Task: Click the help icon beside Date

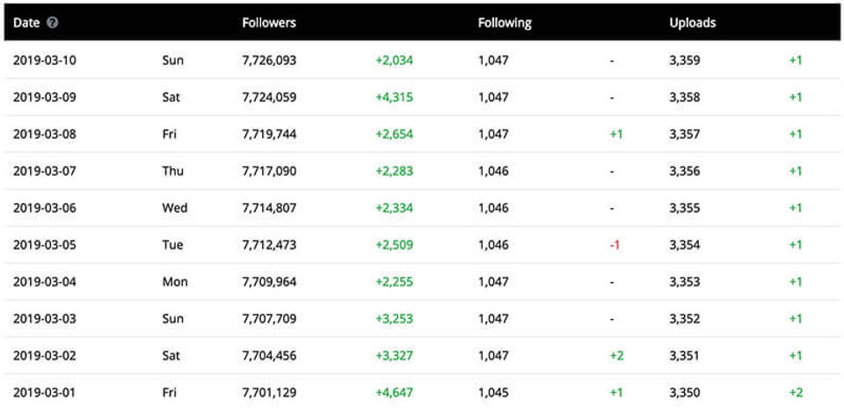Action: coord(53,23)
